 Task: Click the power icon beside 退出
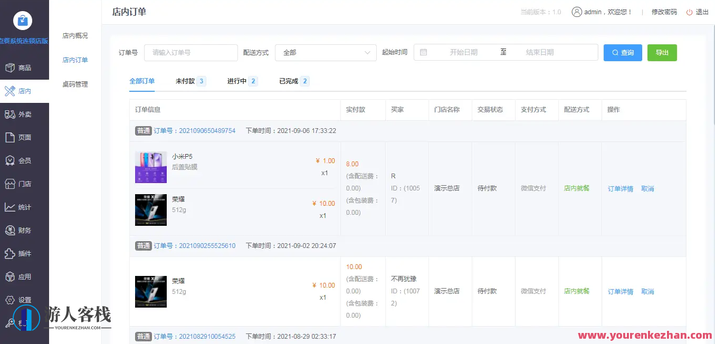689,12
